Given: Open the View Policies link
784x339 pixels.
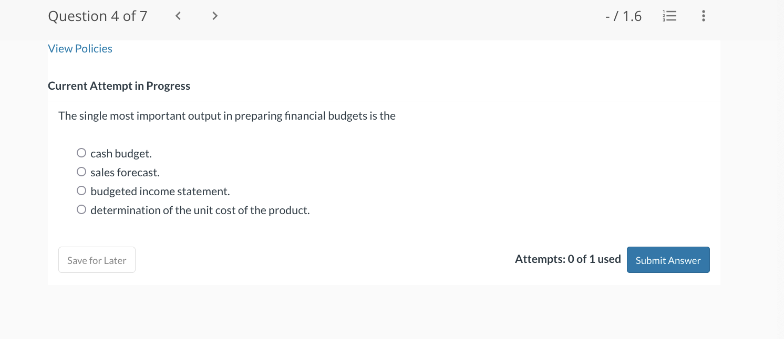Looking at the screenshot, I should tap(80, 49).
